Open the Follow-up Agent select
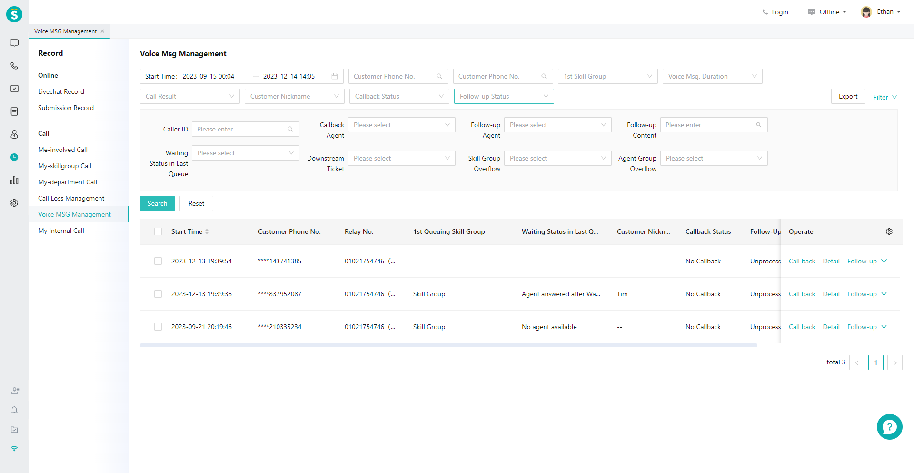 [558, 125]
